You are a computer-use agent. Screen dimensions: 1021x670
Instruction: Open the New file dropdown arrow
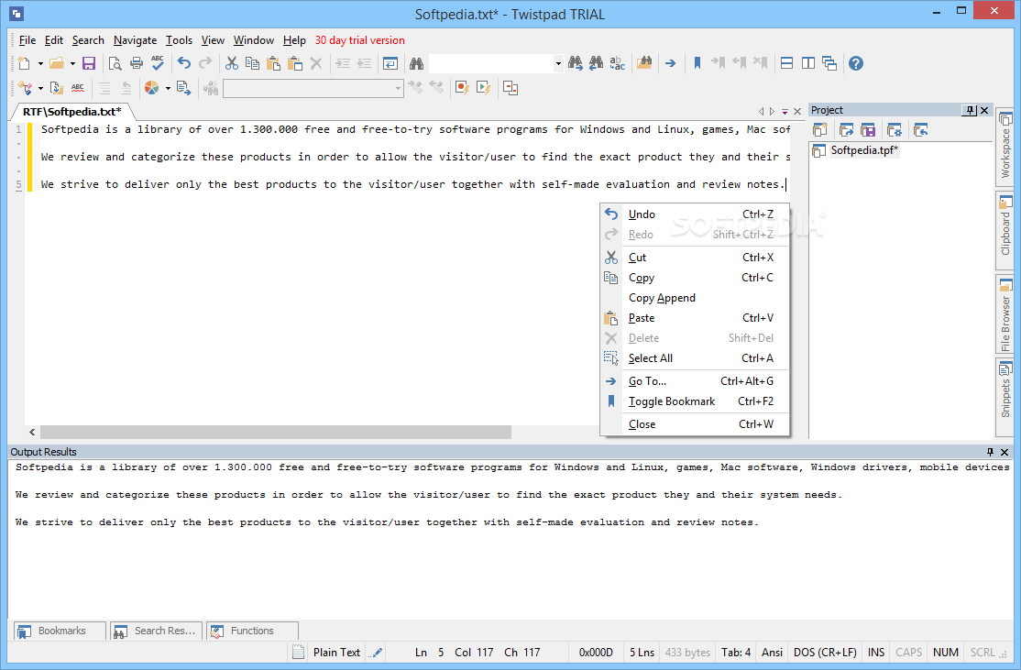click(40, 64)
